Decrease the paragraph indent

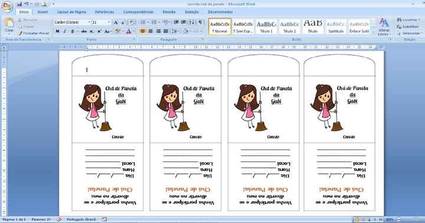[x=176, y=22]
